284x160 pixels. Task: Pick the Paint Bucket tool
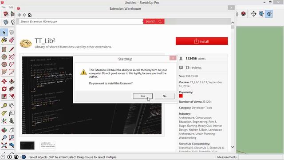click(4, 40)
